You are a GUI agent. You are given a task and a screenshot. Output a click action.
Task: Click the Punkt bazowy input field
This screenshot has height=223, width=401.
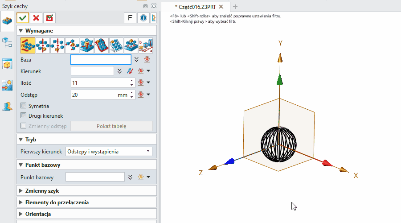95,177
